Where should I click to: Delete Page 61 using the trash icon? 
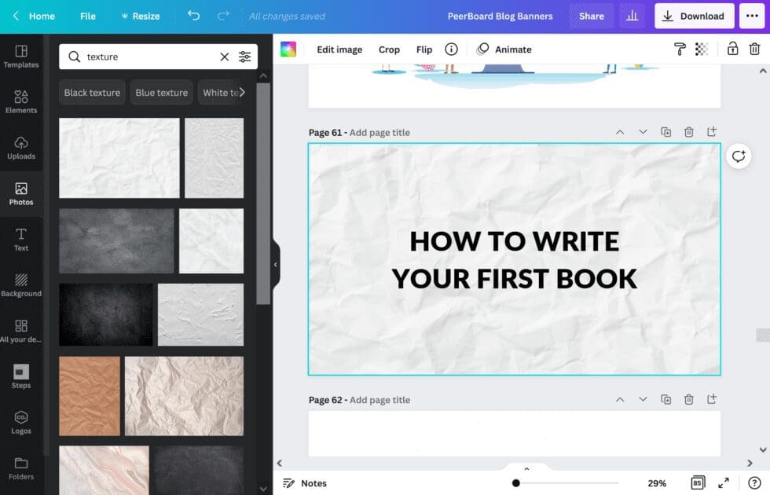click(x=689, y=132)
